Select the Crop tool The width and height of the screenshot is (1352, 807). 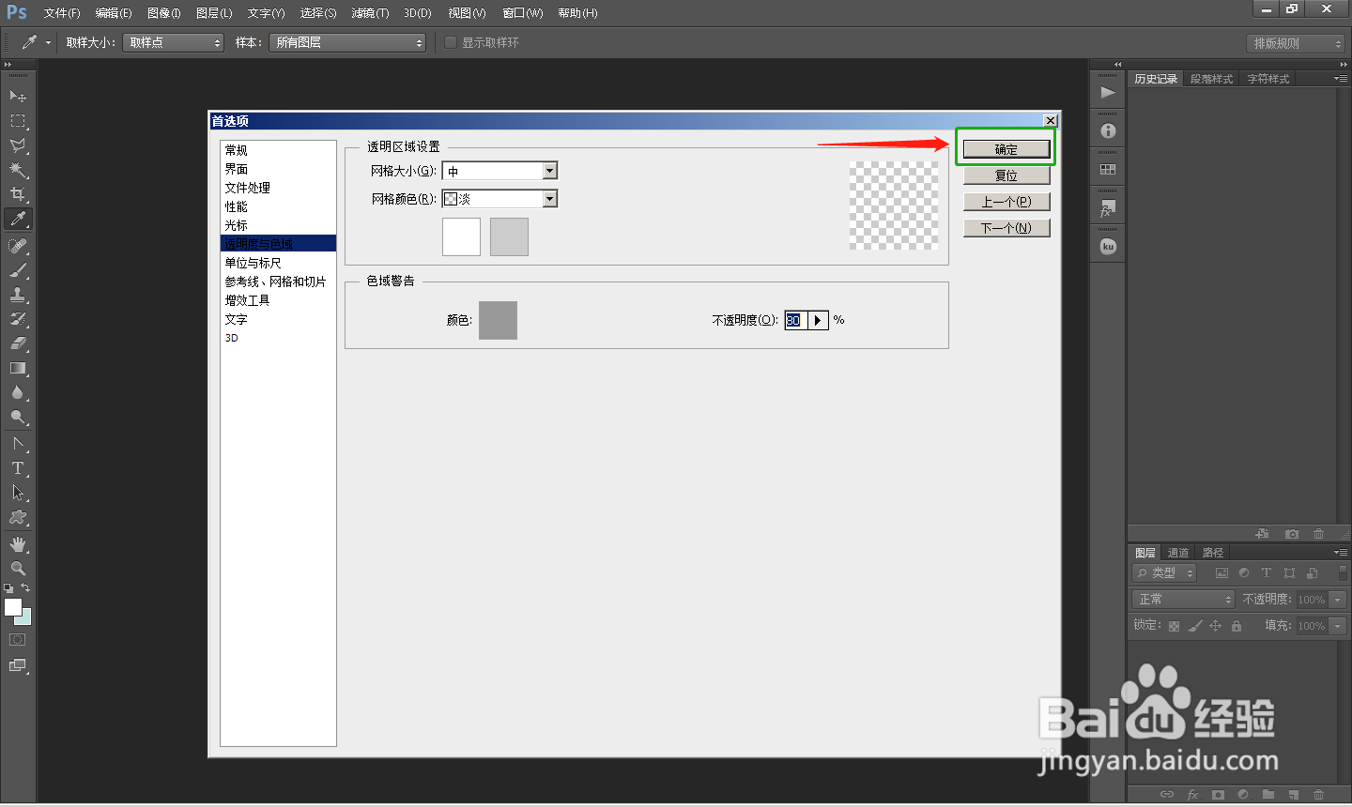(x=18, y=194)
